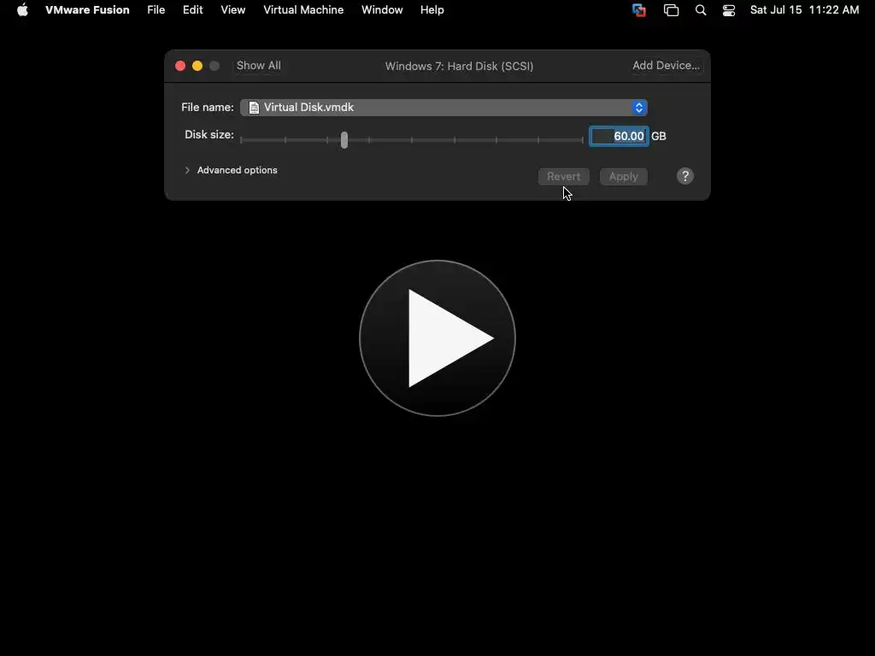Open help with the question mark button
The width and height of the screenshot is (875, 656).
pyautogui.click(x=685, y=176)
